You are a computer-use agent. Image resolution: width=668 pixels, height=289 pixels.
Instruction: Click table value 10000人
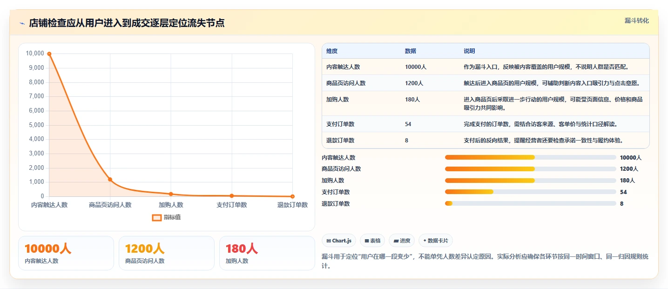tap(416, 67)
